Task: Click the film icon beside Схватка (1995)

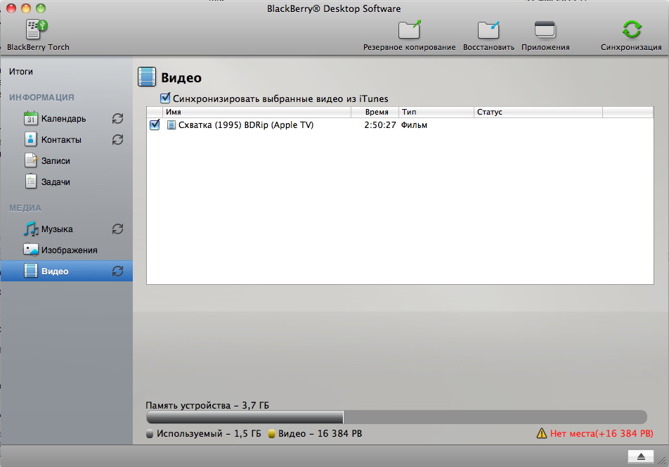Action: tap(171, 125)
